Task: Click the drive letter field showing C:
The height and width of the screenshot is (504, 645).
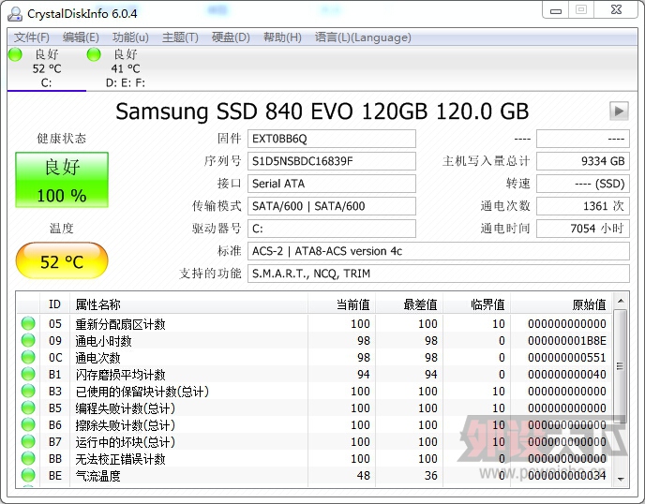Action: click(x=332, y=229)
